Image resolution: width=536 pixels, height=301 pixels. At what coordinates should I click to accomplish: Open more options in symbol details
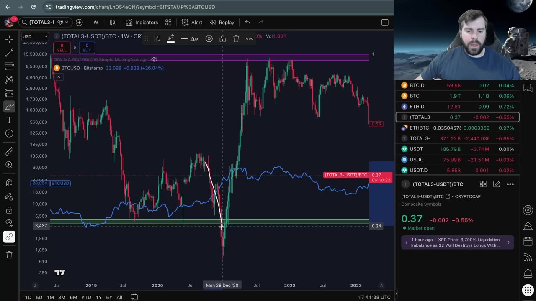510,184
